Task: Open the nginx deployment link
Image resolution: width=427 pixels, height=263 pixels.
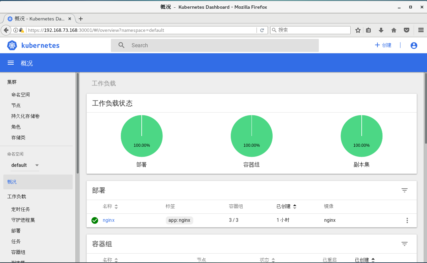Action: pos(109,220)
